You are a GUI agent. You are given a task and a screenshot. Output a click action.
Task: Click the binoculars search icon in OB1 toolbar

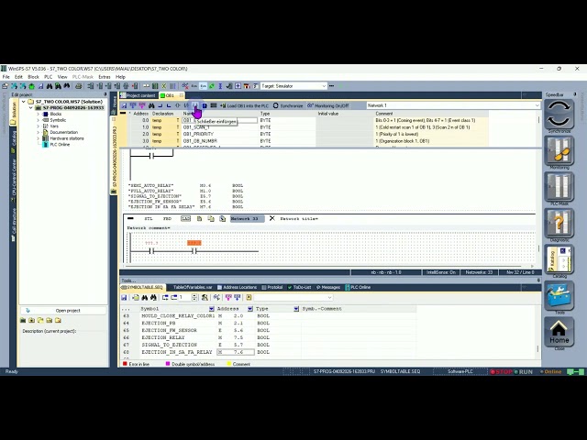[151, 106]
